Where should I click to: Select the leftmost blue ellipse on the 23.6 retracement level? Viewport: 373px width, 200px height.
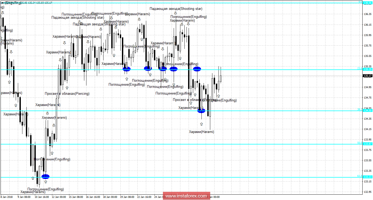pyautogui.click(x=126, y=69)
